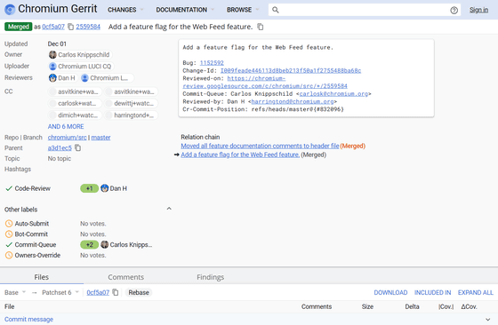The width and height of the screenshot is (498, 325).
Task: Open 'Moved all feature documentation comments' change
Action: [260, 146]
